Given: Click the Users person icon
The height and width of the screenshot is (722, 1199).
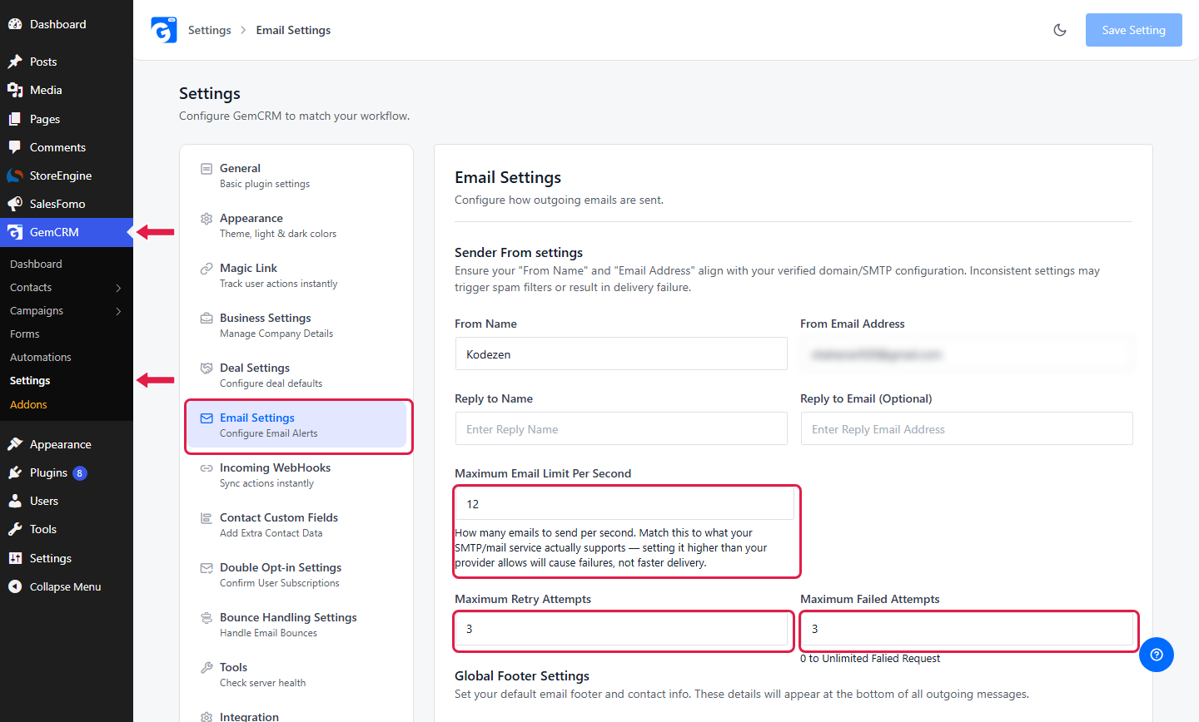Looking at the screenshot, I should [15, 501].
